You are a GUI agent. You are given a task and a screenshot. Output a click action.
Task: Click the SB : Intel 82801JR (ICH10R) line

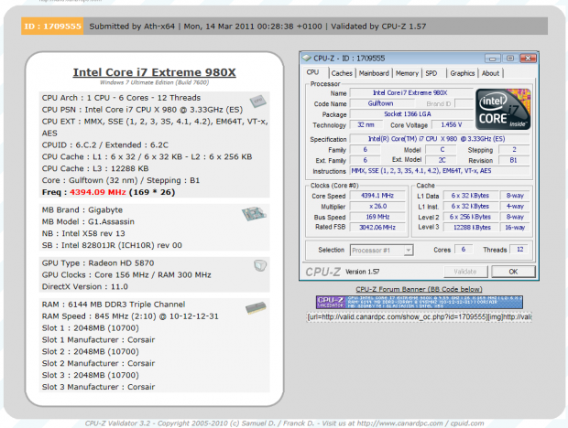tap(112, 245)
